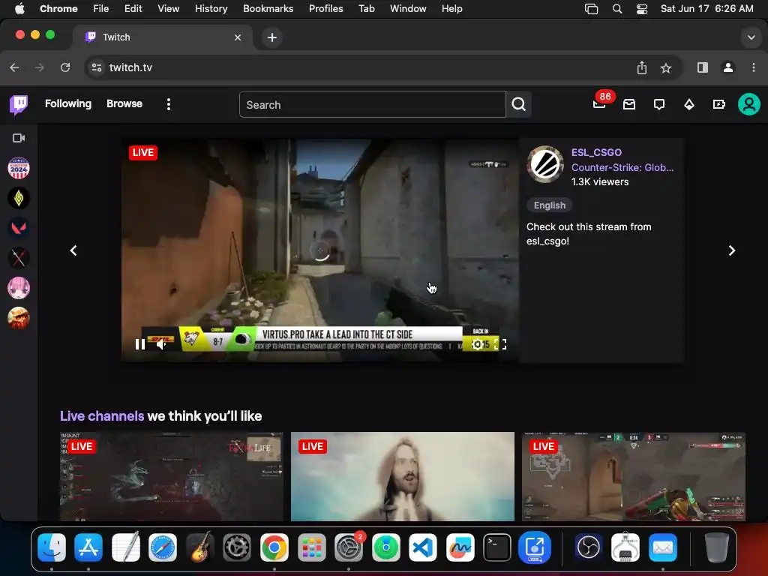The width and height of the screenshot is (768, 576).
Task: Go to Following page
Action: (x=68, y=103)
